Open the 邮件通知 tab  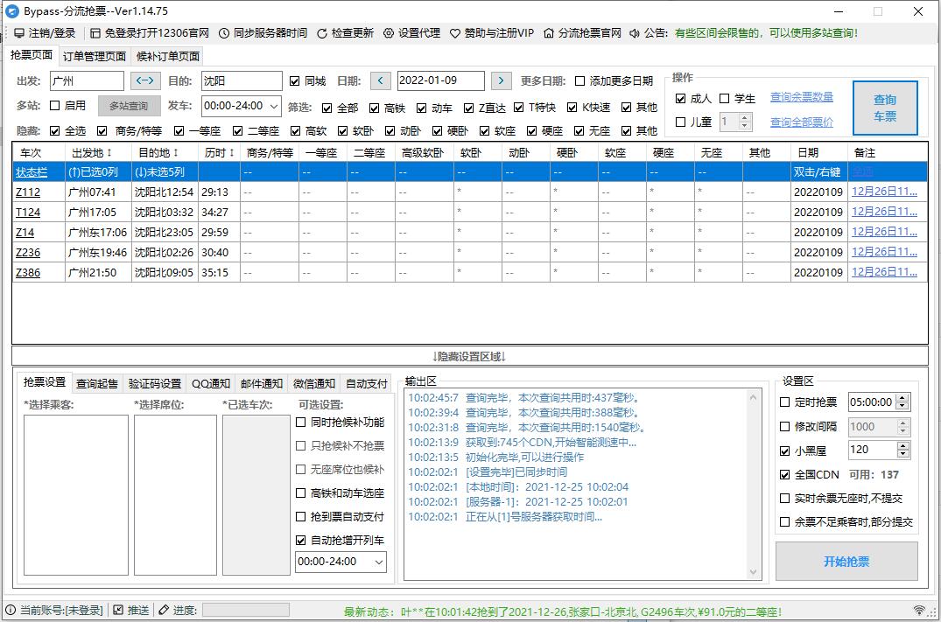tap(262, 383)
